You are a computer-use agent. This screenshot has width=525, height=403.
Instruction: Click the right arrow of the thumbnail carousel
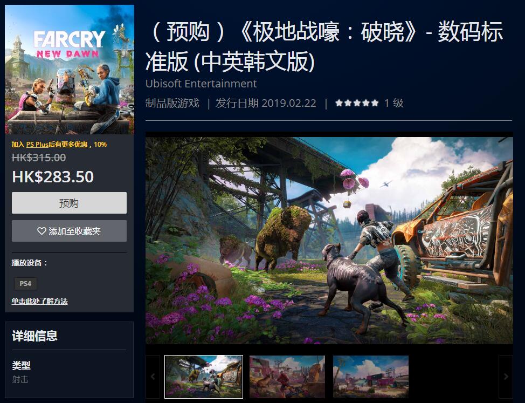(x=506, y=377)
